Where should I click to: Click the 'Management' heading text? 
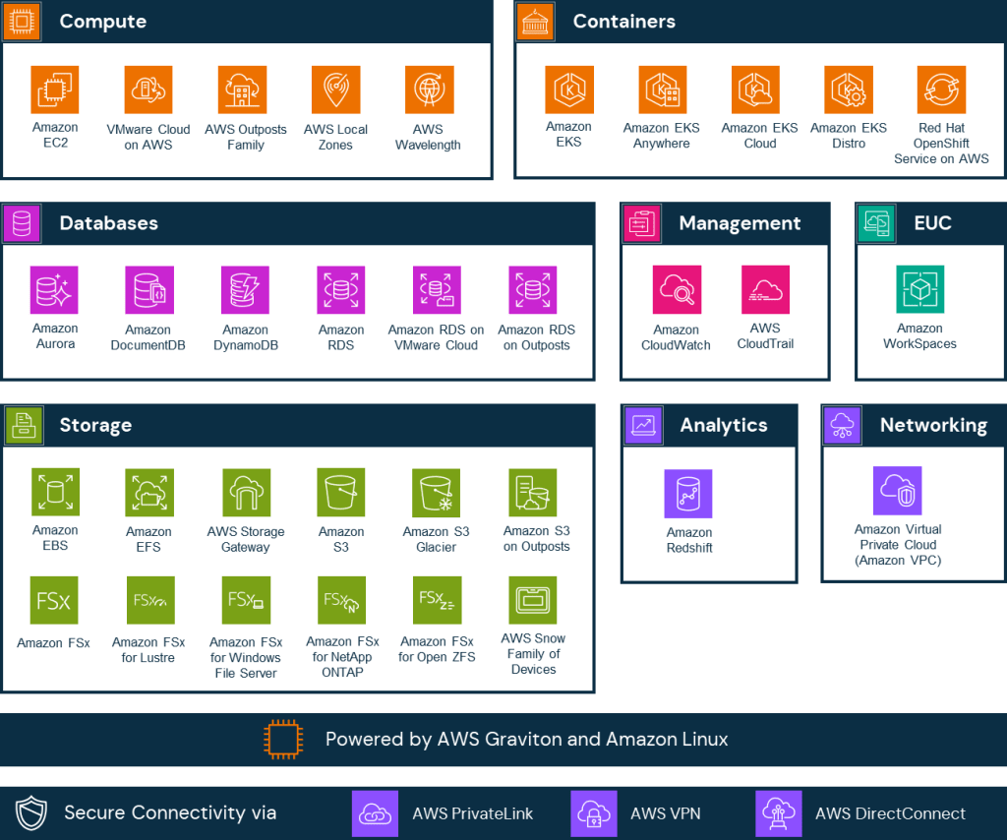740,223
